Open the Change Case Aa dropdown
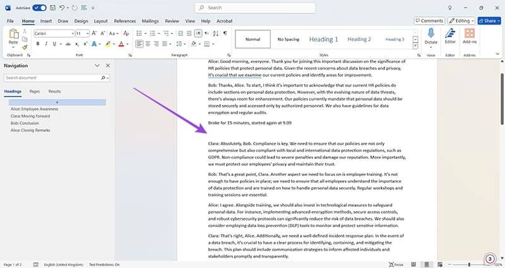Viewport: 505px width, 268px height. click(114, 33)
